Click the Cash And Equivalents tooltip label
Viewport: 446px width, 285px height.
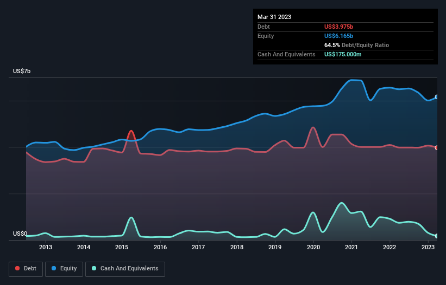click(x=286, y=54)
